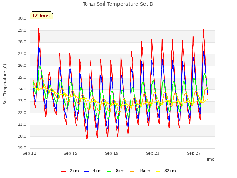Select the -16cm legend label
The image size is (237, 178).
144,171
